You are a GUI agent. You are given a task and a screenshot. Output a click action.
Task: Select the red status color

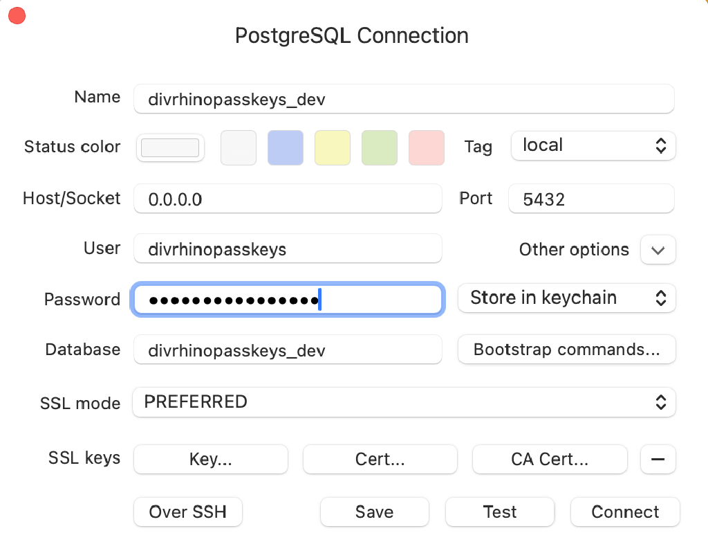pos(427,147)
